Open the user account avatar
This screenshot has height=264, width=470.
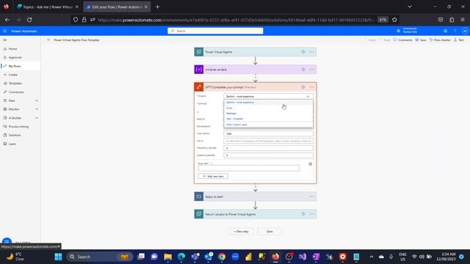click(465, 31)
